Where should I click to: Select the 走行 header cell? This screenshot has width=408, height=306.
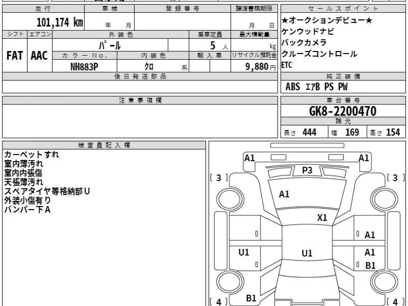click(x=43, y=9)
